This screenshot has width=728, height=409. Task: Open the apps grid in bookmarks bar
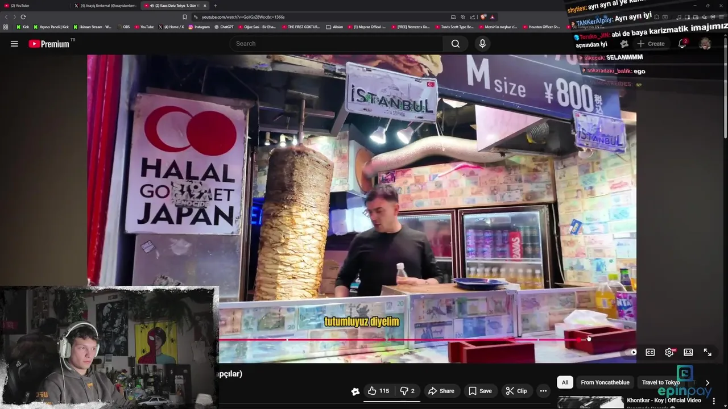coord(6,27)
